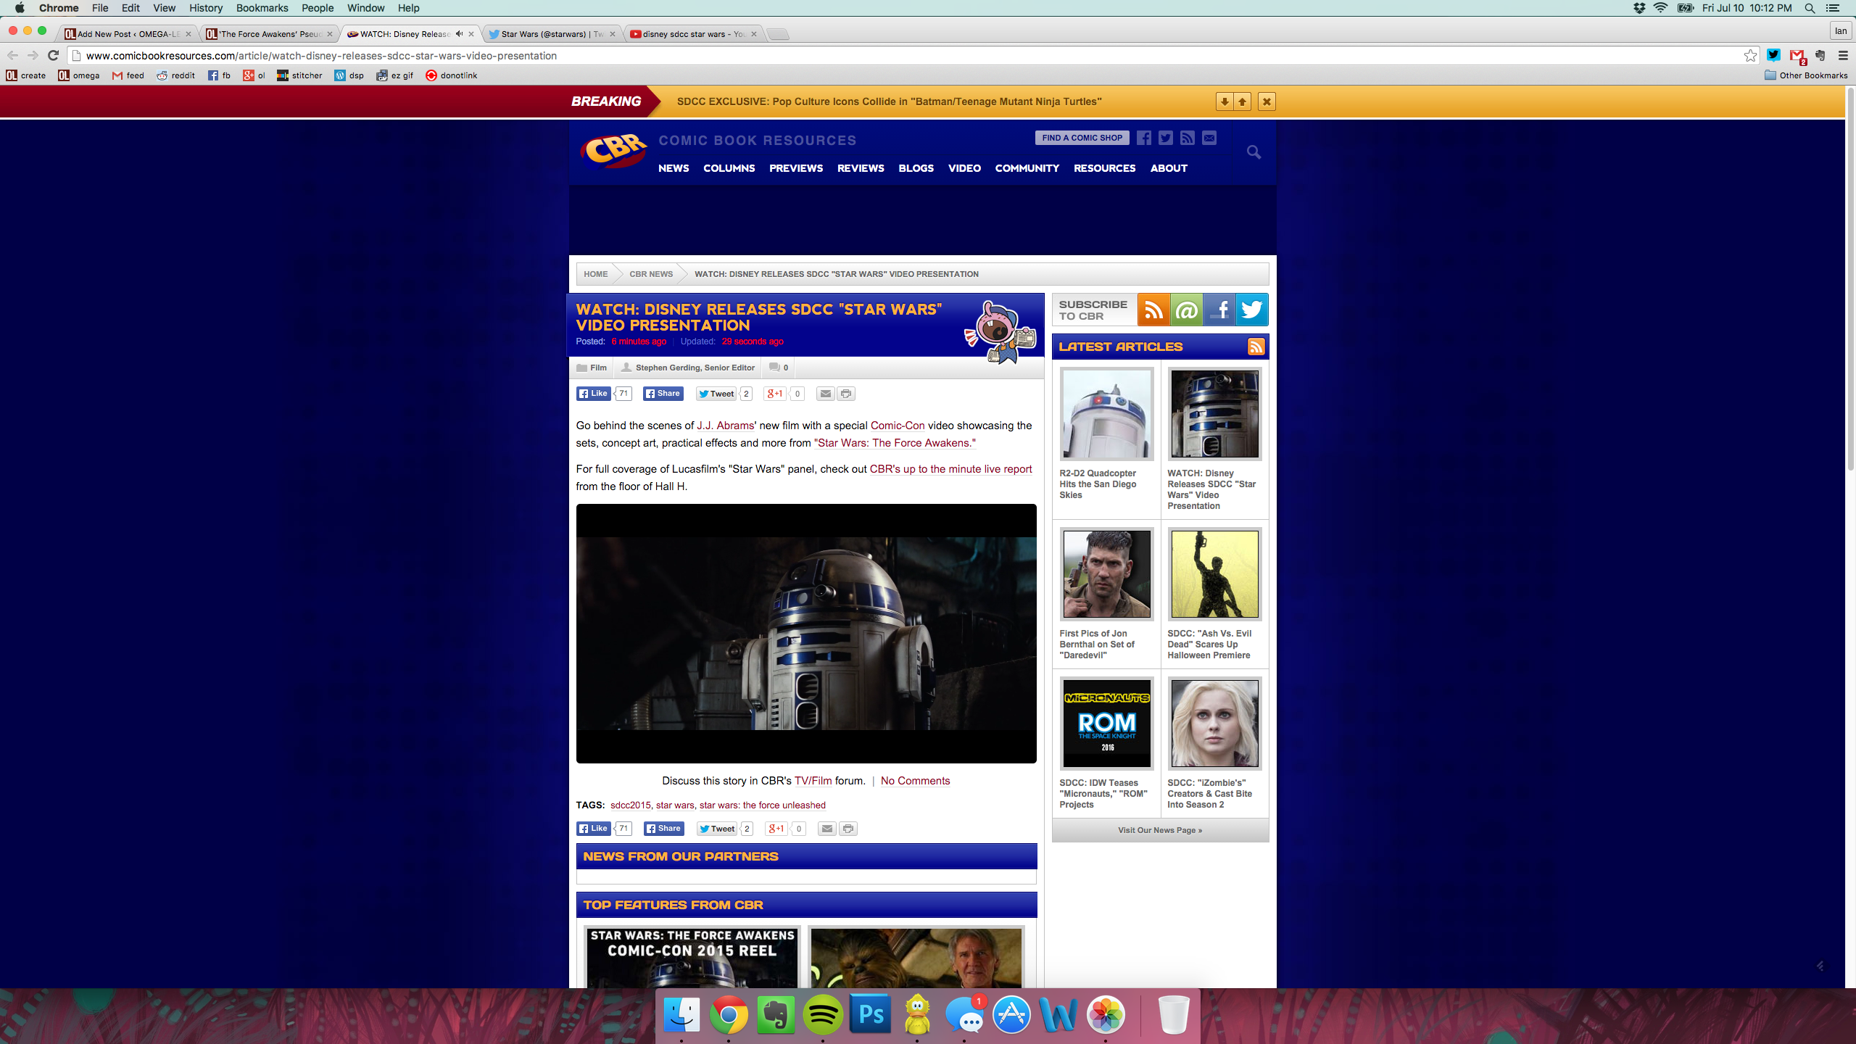Open J.J. Abrams link
1856x1044 pixels.
pos(725,426)
